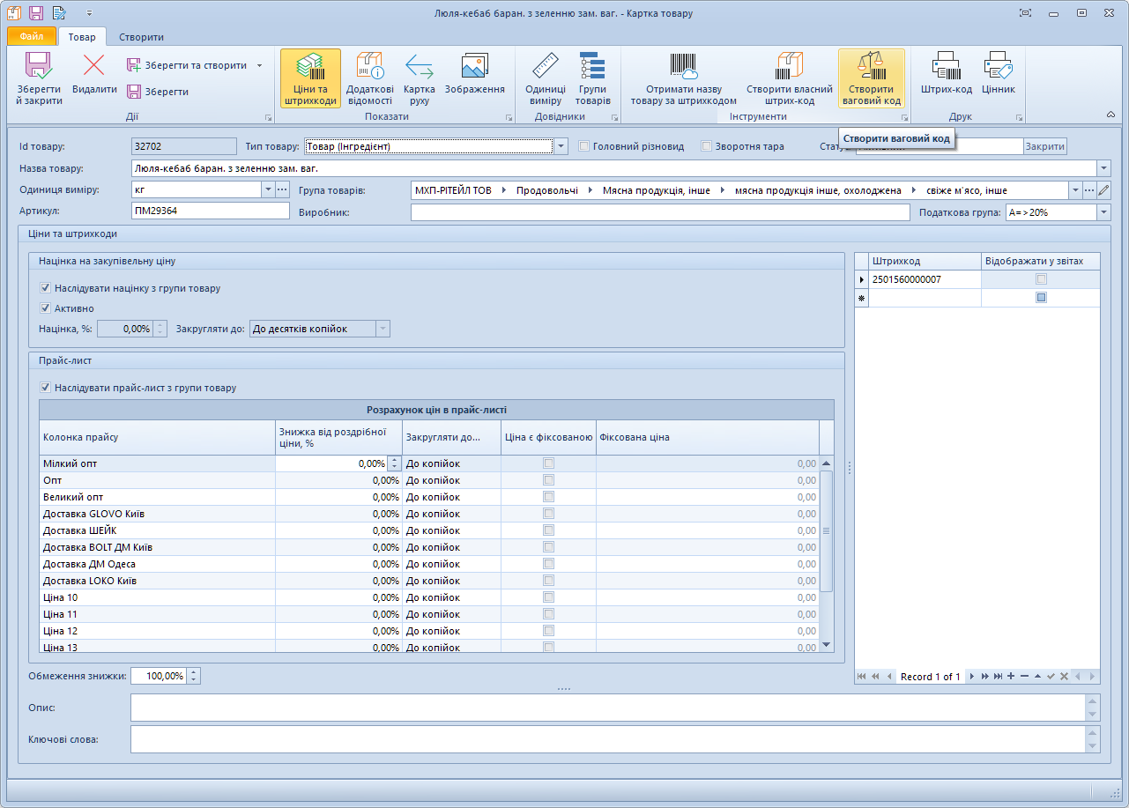The image size is (1129, 808).
Task: Click the Закрити status button
Action: point(1044,146)
